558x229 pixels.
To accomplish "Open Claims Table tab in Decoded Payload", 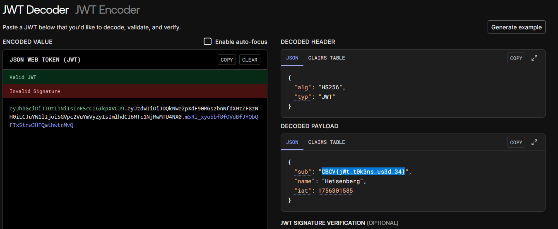I will coord(327,142).
